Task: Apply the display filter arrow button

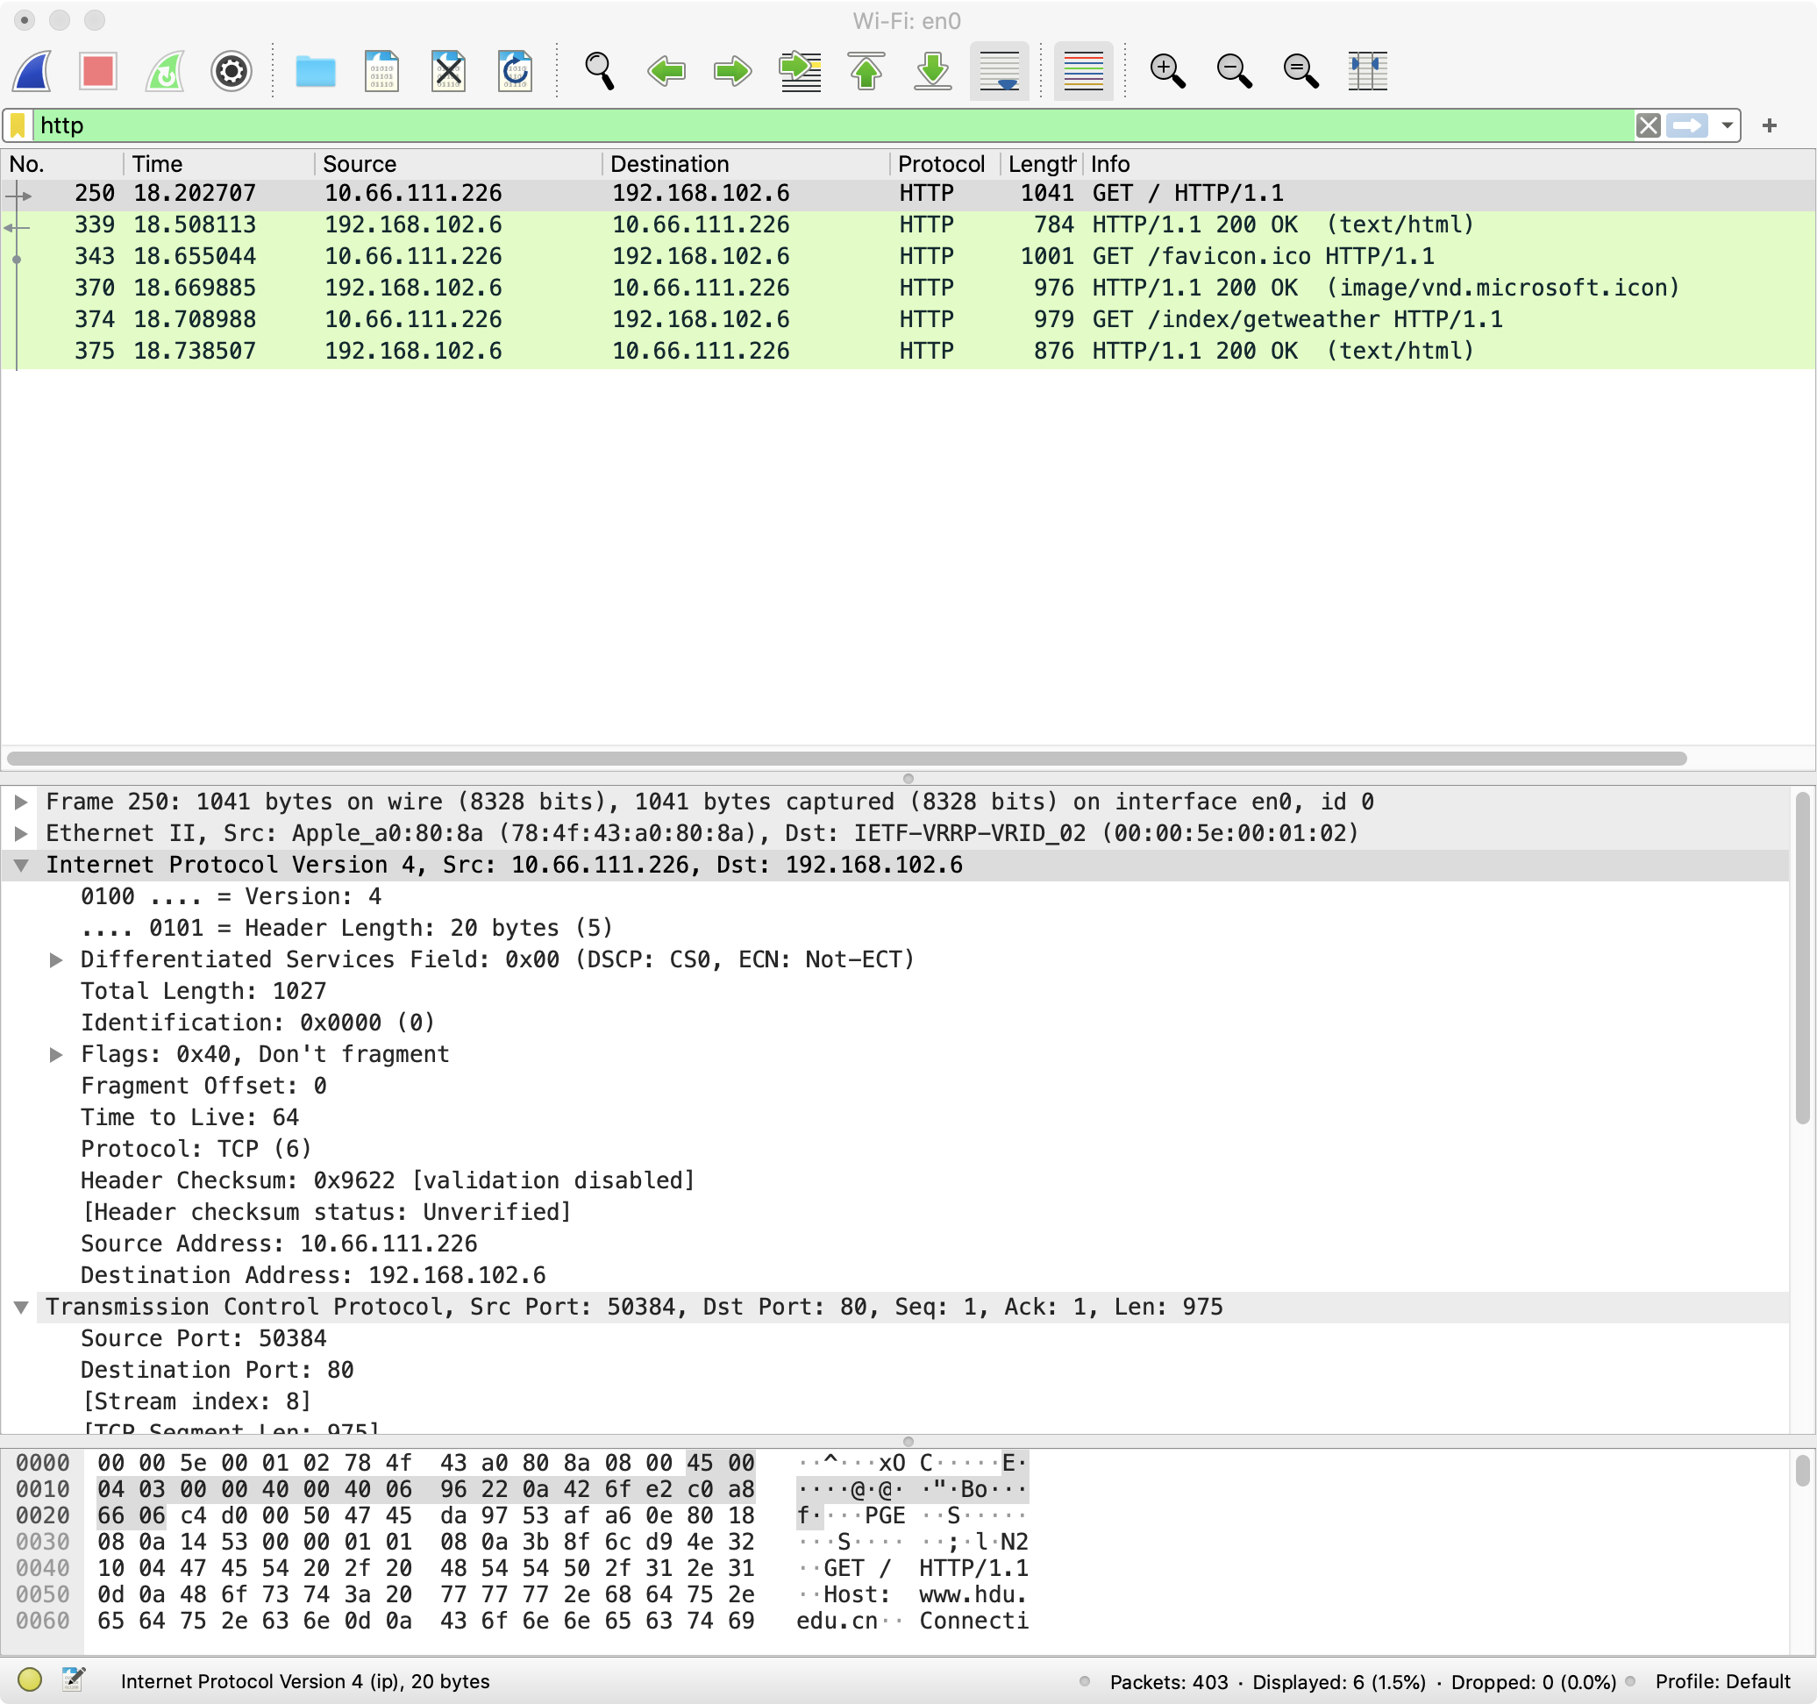Action: coord(1687,125)
